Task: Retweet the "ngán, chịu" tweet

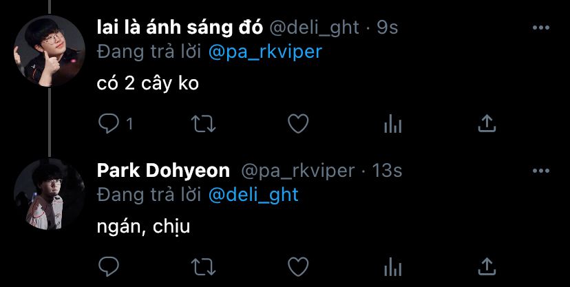Action: point(204,267)
